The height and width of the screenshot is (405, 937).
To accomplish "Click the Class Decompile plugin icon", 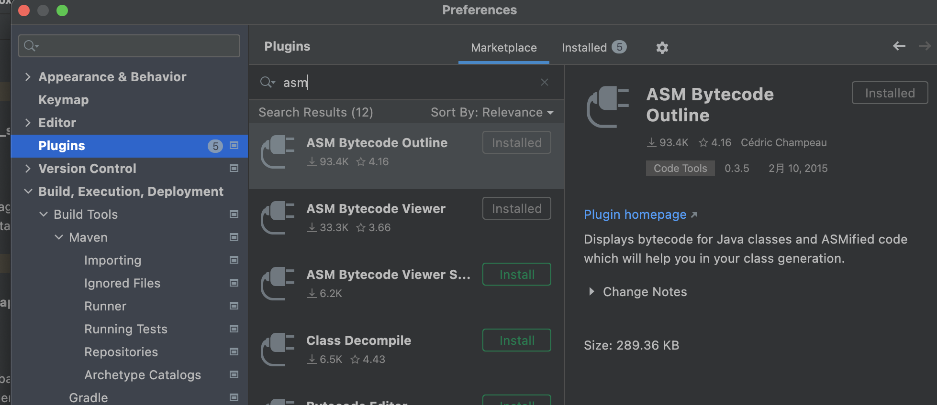I will coord(278,349).
